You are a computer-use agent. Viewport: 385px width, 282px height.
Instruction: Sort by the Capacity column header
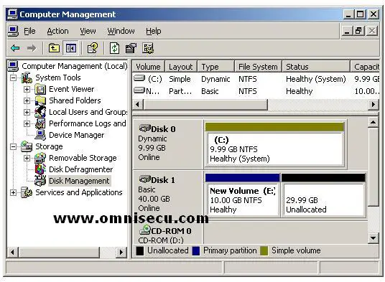pos(365,67)
